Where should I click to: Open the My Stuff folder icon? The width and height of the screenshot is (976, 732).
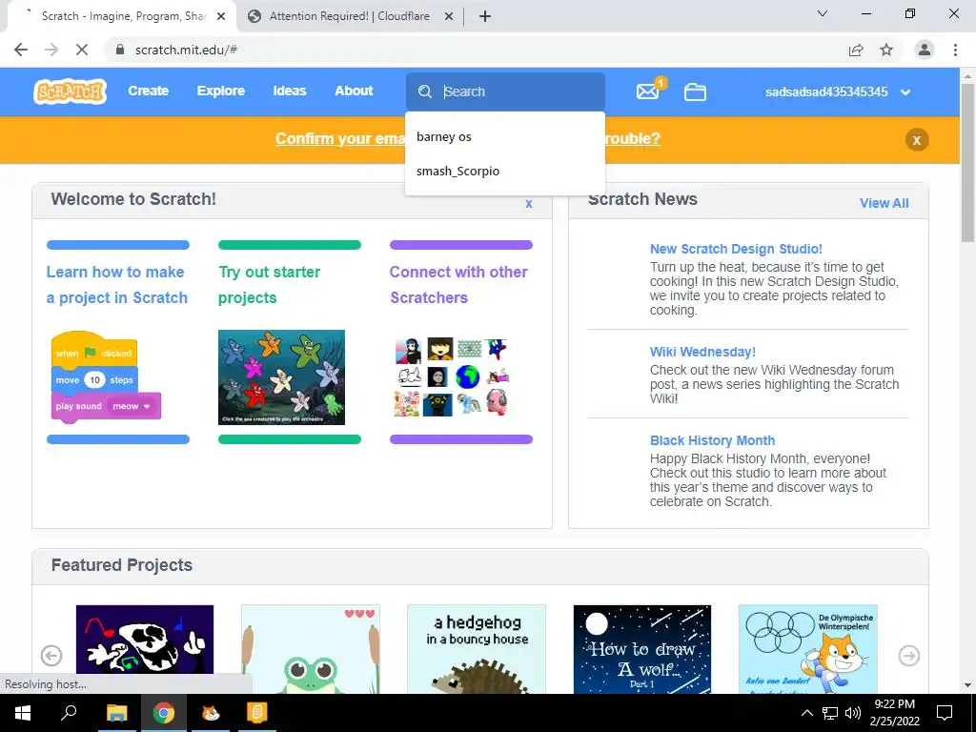coord(695,92)
